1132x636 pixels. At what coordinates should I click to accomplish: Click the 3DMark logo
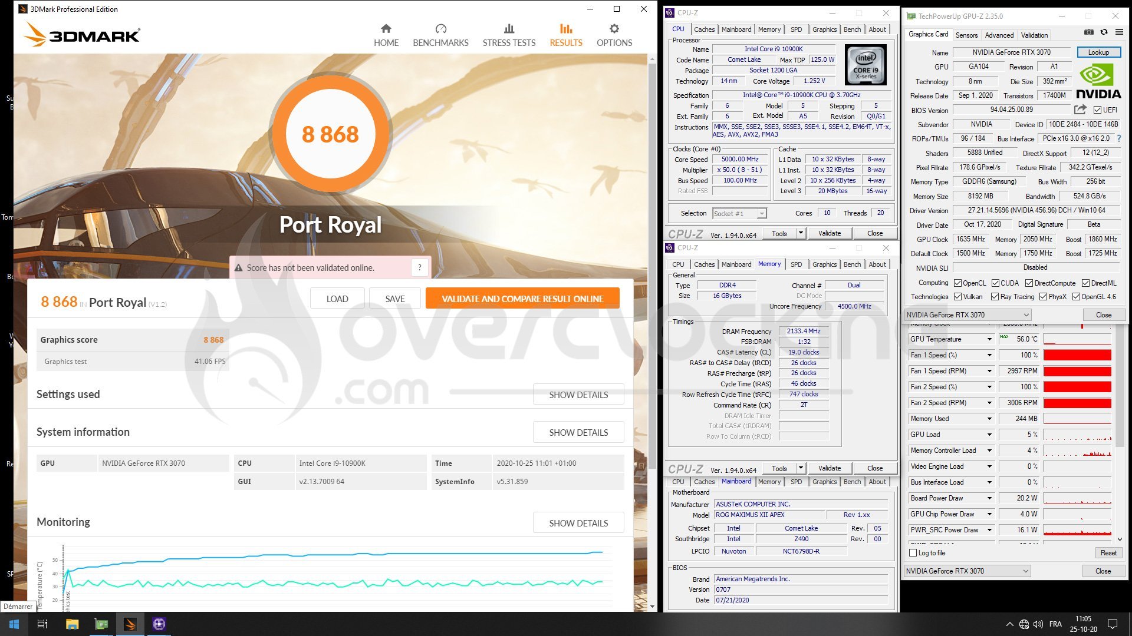83,35
